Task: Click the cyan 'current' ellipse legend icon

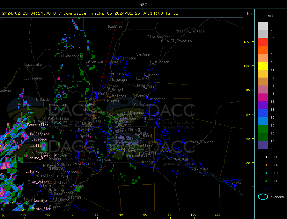Action: click(x=263, y=197)
